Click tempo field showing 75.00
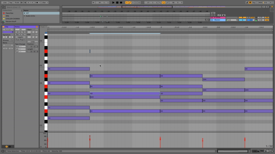The height and width of the screenshot is (154, 275). coord(17,3)
